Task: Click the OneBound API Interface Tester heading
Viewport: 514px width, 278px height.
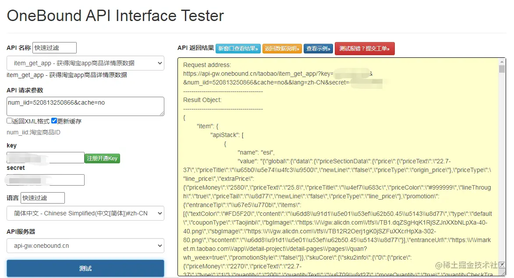Action: [115, 15]
